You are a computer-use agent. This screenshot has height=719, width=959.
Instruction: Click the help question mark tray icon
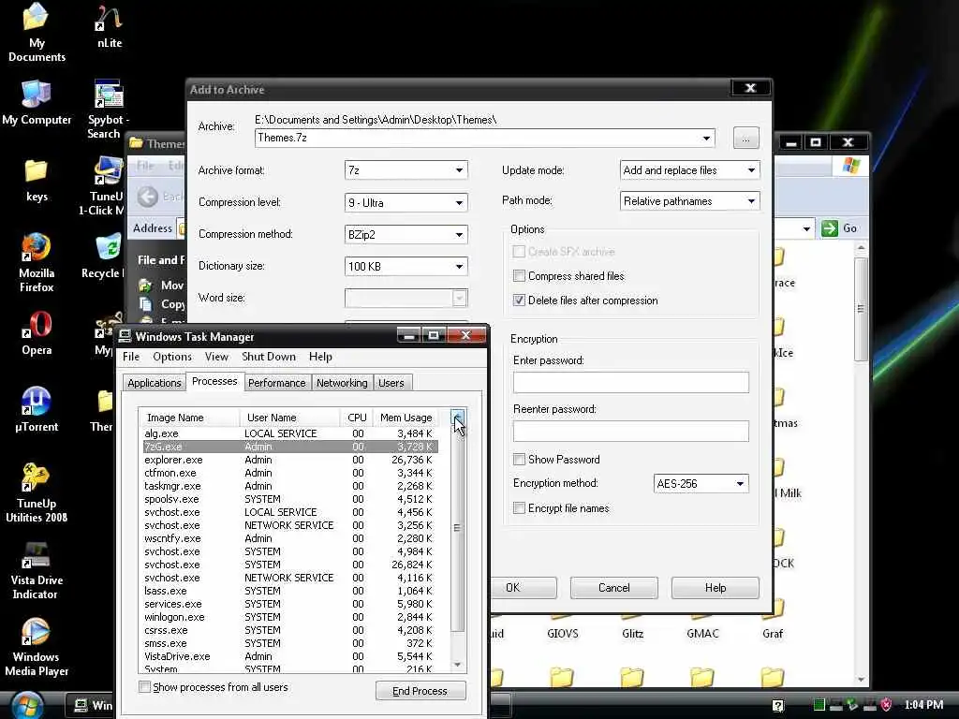pos(777,706)
